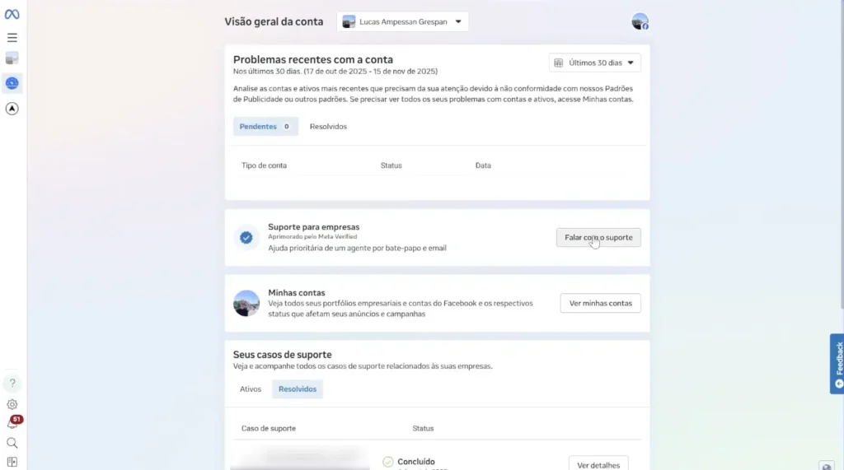Expand the Lucas Ampessan Grespan account dropdown
The height and width of the screenshot is (470, 844).
(x=402, y=21)
